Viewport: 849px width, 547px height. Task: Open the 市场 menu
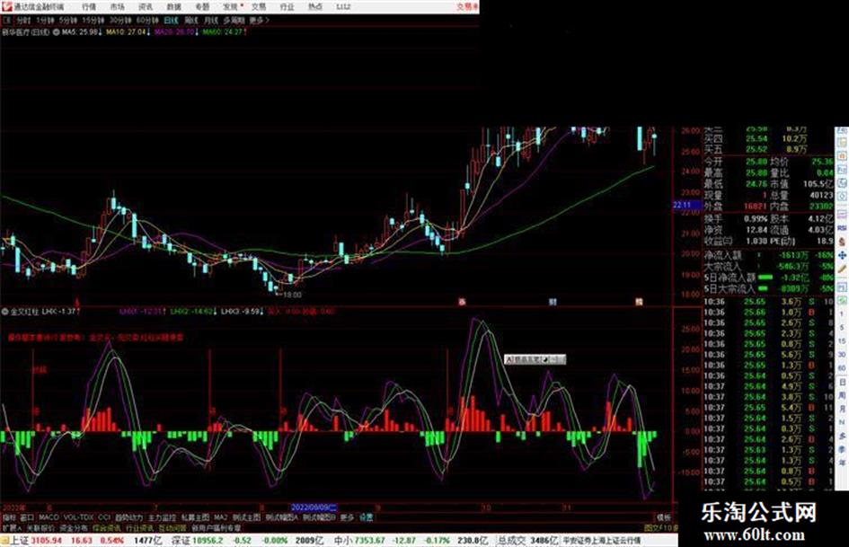(x=117, y=6)
